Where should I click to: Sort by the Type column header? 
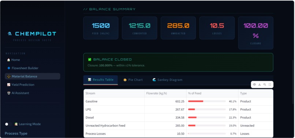pos(256,93)
